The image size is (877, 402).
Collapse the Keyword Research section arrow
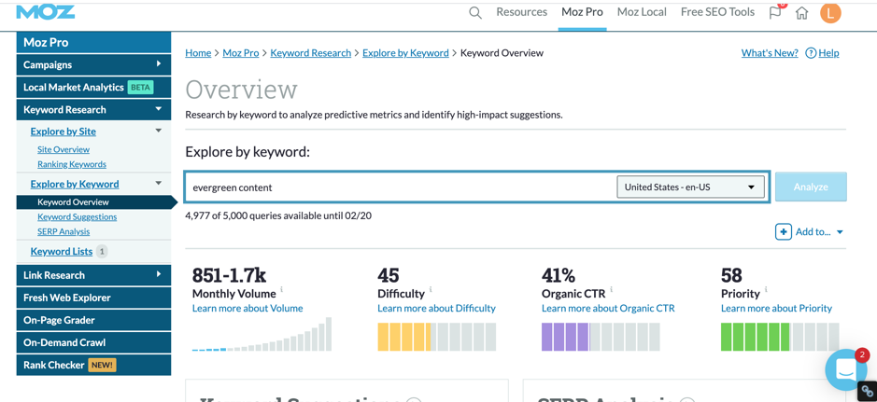159,109
